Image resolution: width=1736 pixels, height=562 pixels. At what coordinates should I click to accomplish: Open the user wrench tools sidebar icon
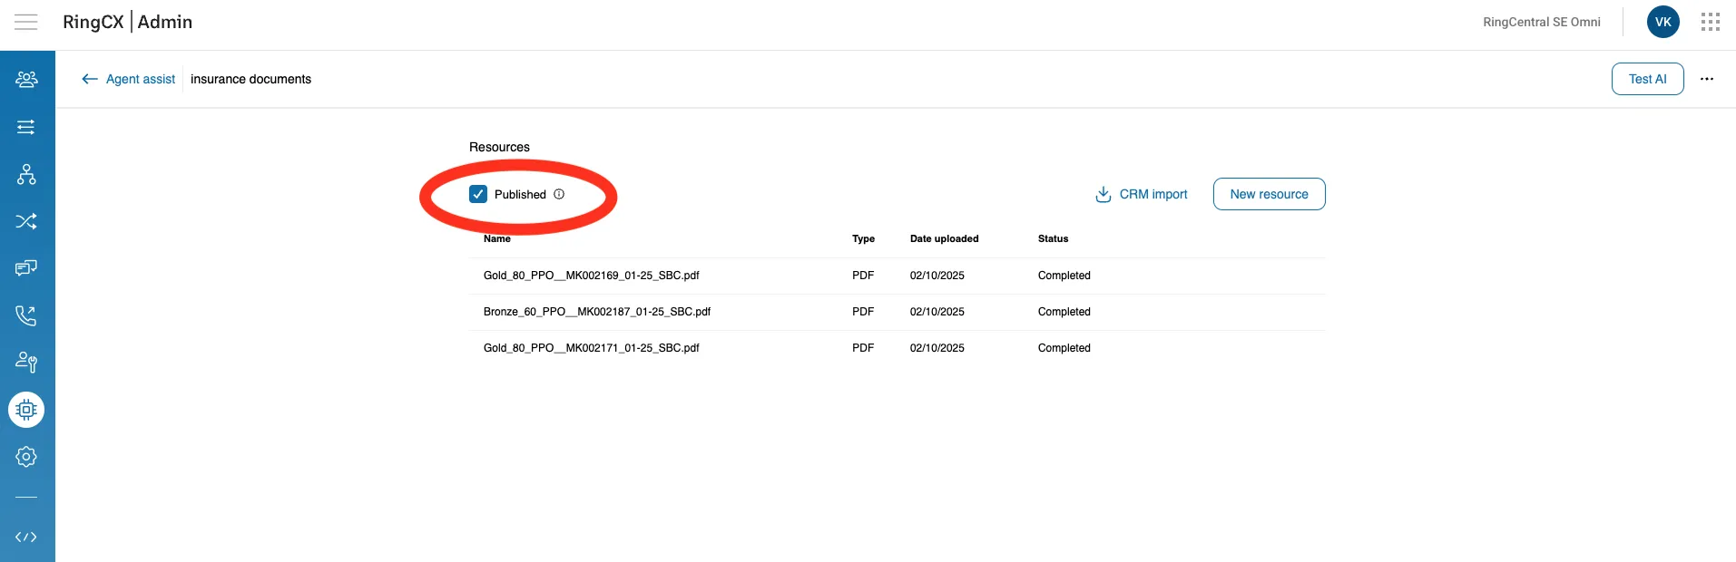pos(26,363)
